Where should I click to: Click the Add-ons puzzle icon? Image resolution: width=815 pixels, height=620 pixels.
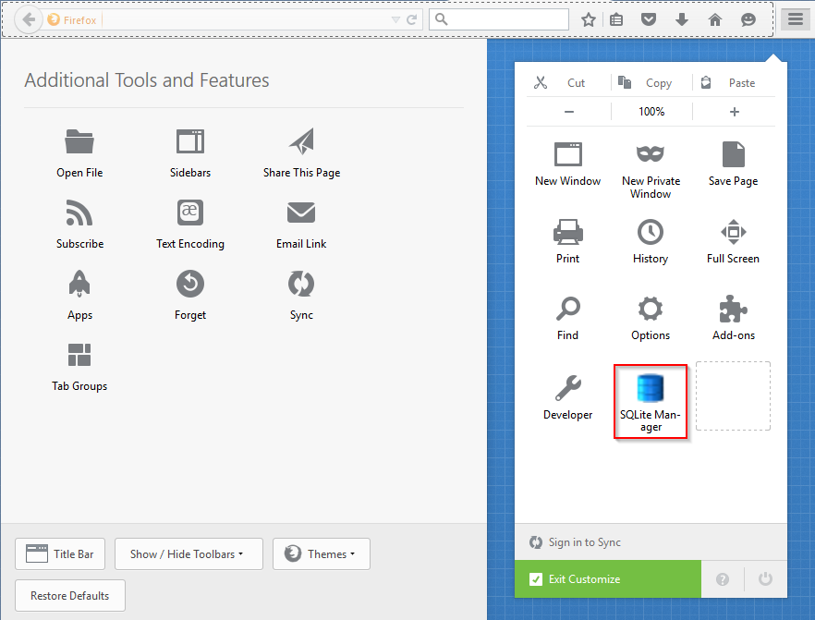coord(734,309)
